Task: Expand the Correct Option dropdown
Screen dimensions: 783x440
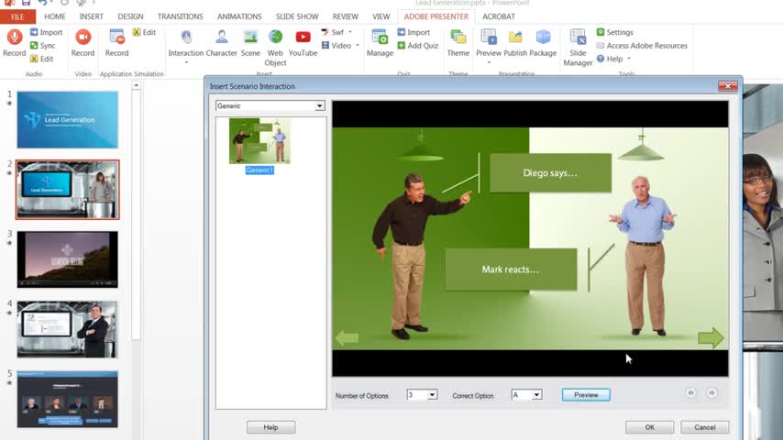Action: [x=536, y=395]
